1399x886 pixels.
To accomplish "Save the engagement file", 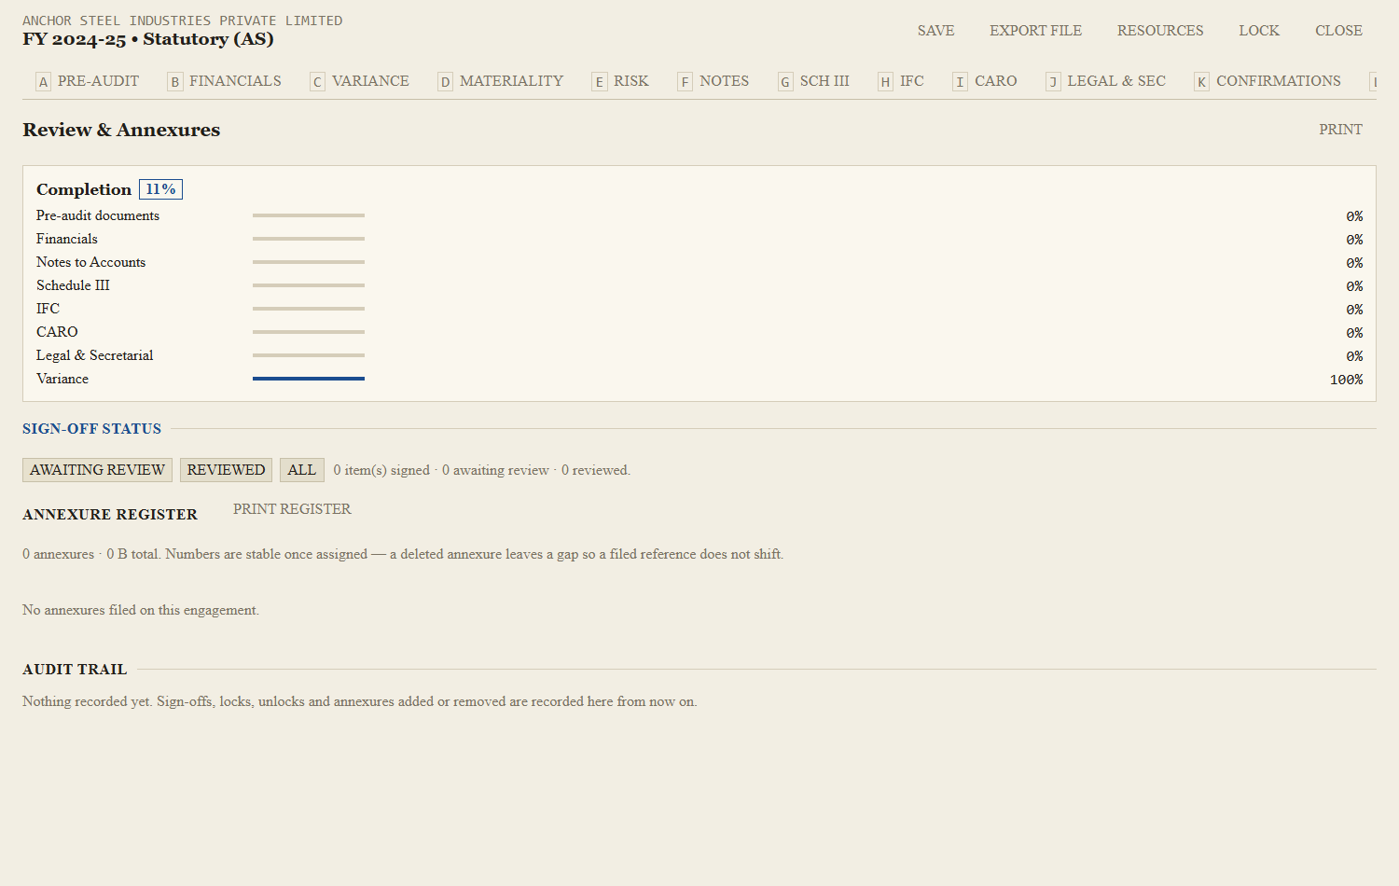I will point(935,31).
